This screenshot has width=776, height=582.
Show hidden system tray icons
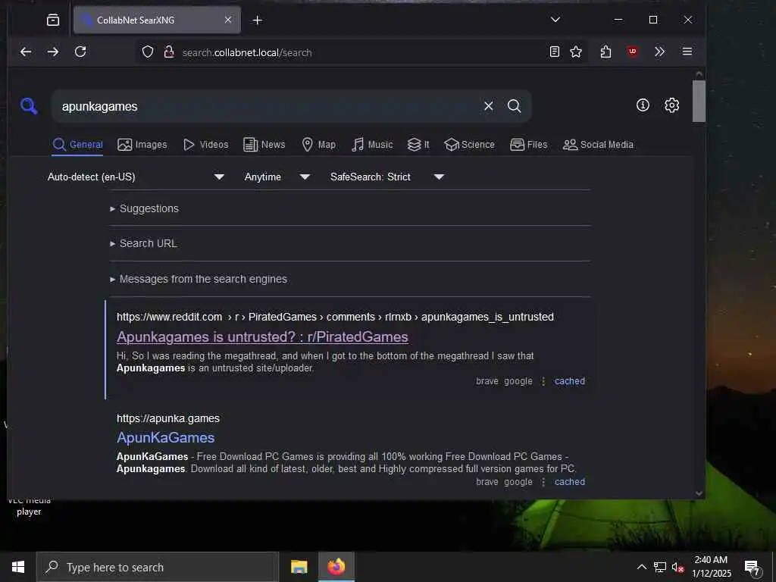(641, 567)
